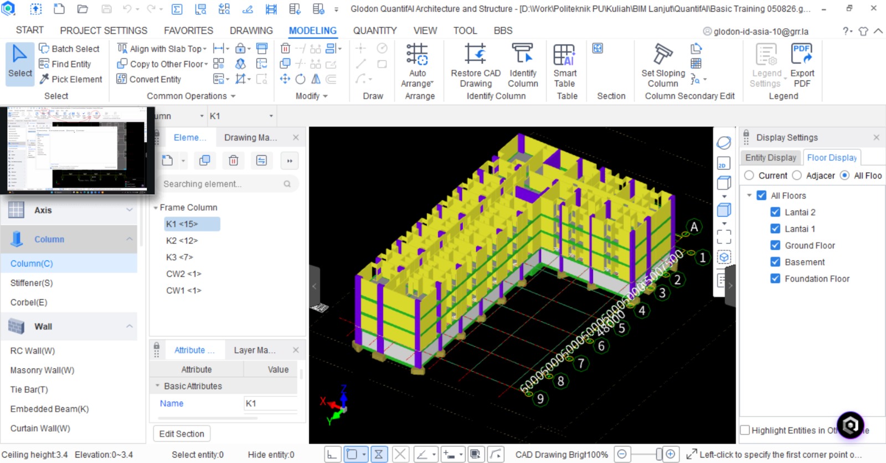Switch to Entity Display tab

pyautogui.click(x=770, y=158)
